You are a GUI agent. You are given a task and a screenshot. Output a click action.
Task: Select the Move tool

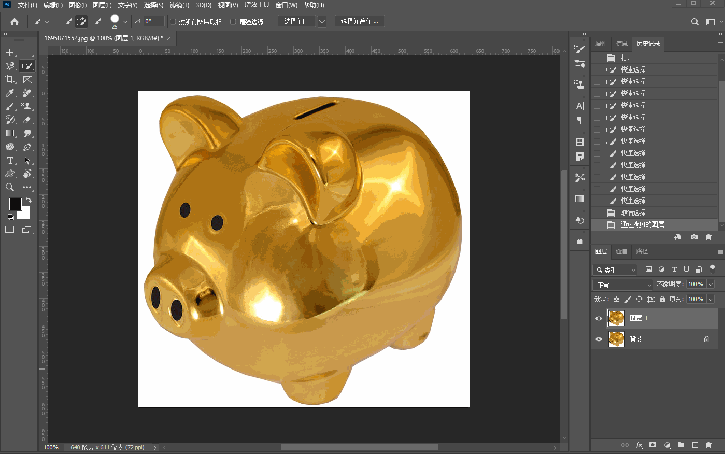tap(10, 52)
